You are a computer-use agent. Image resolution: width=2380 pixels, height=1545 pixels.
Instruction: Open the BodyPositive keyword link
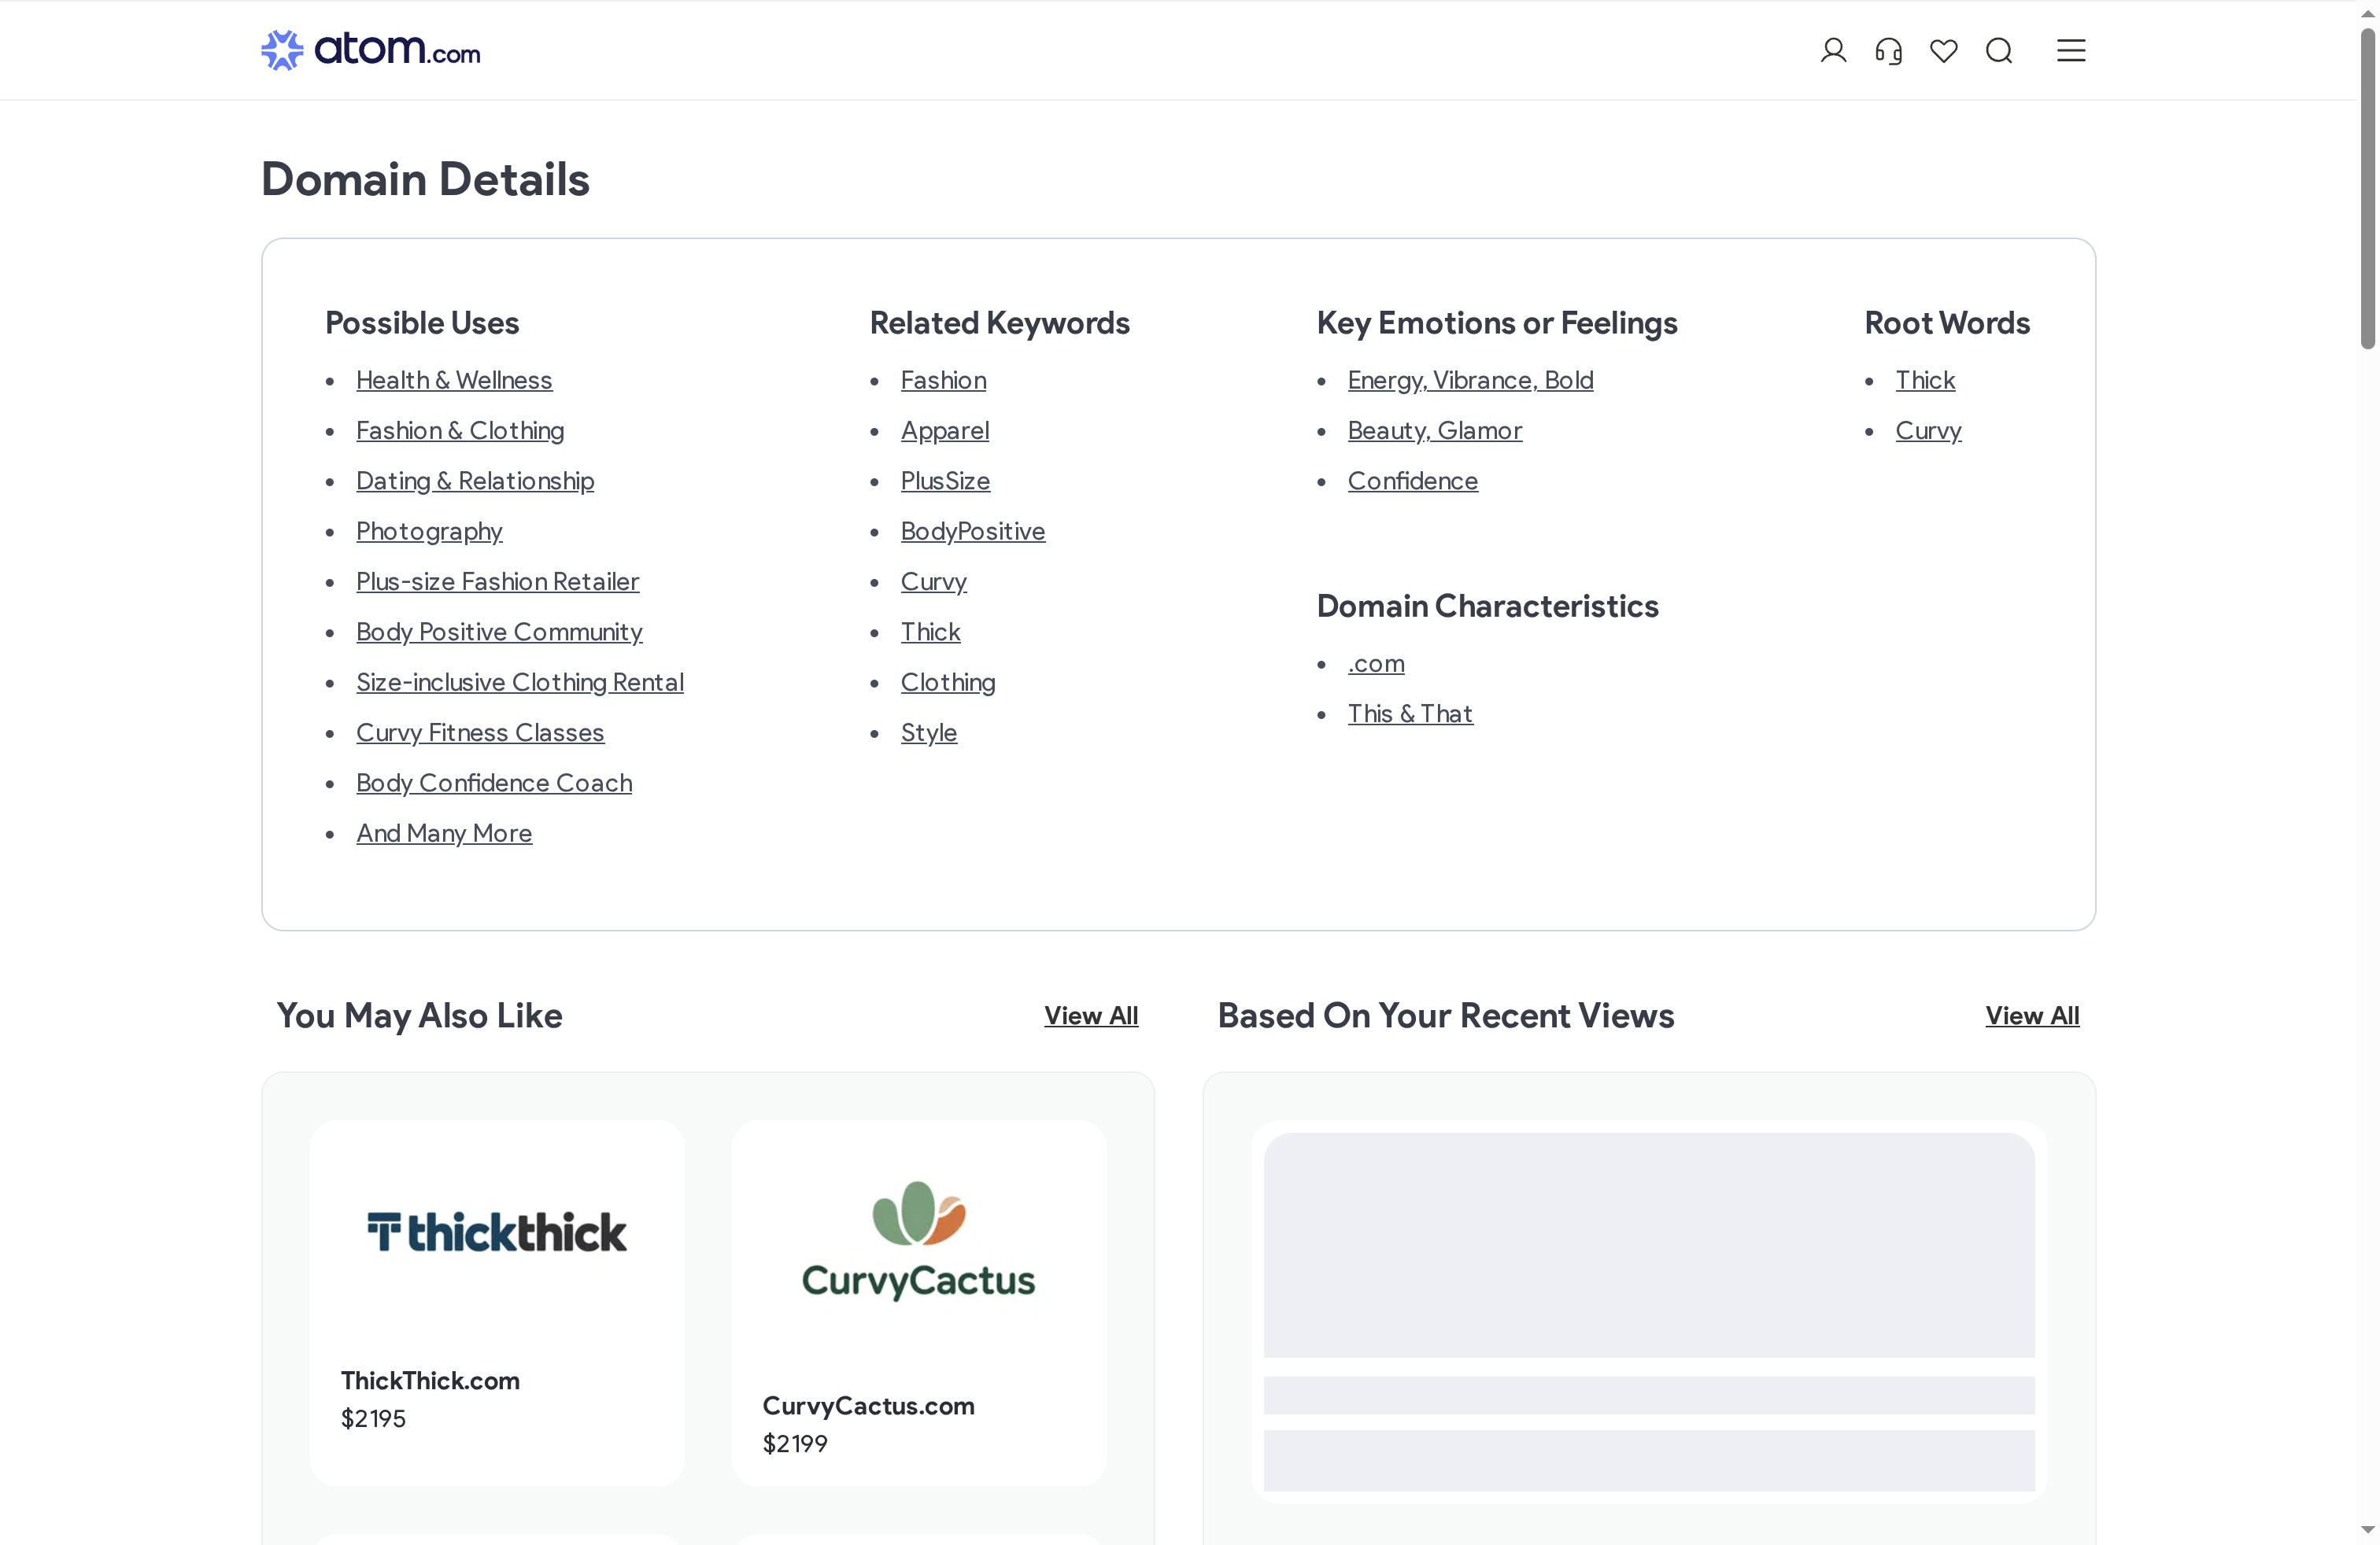973,531
